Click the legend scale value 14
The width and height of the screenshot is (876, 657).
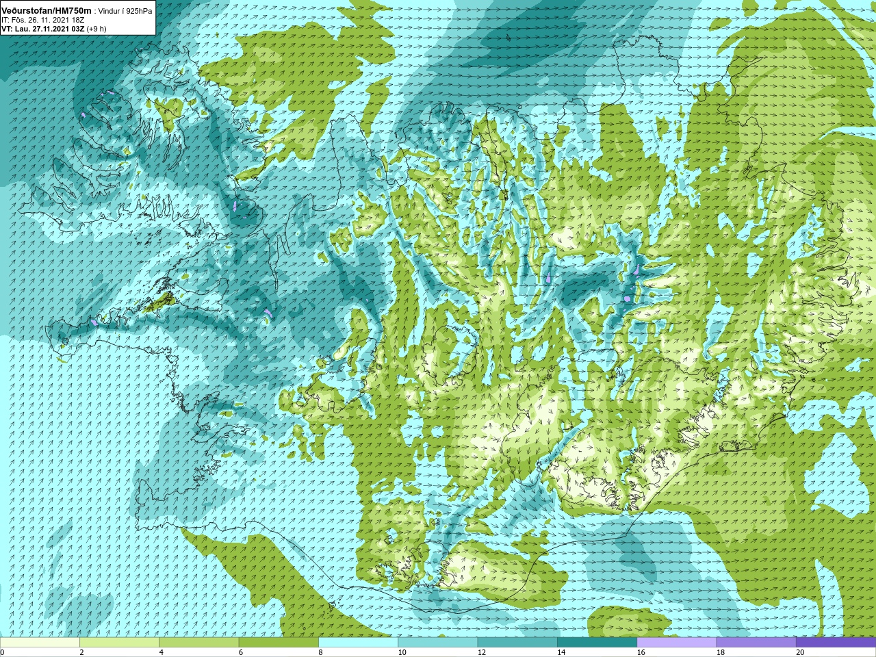click(561, 652)
